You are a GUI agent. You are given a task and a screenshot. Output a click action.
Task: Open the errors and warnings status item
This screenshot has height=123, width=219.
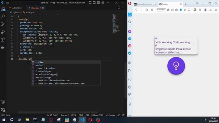5,115
